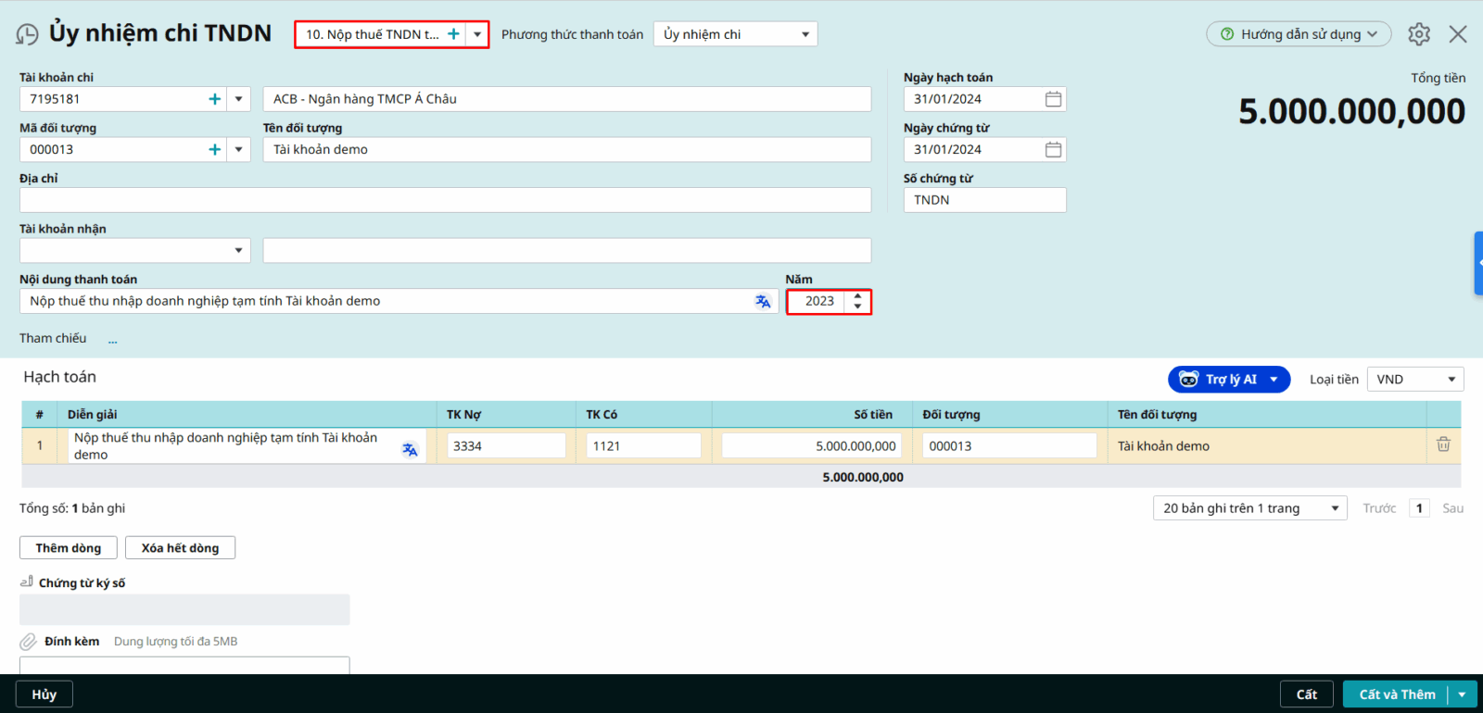The height and width of the screenshot is (713, 1483).
Task: Open Hướng dẫn sử dụng menu
Action: (1298, 34)
